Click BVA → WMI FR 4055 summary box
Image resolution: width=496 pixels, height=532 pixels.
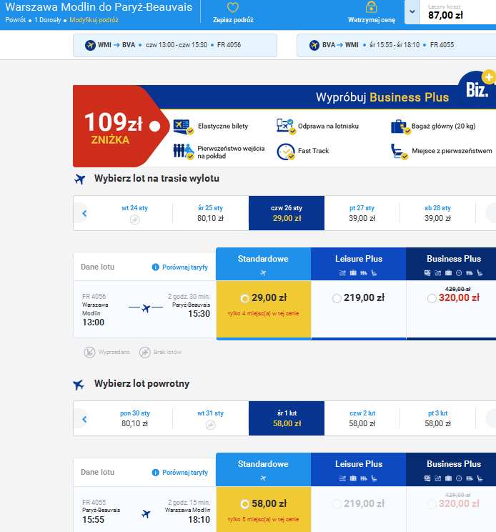tap(397, 45)
